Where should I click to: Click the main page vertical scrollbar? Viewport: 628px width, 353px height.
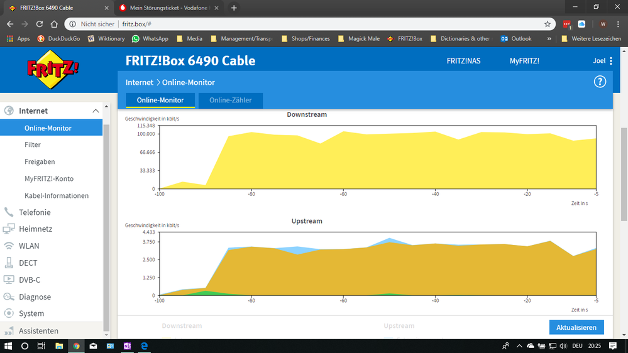coord(624,174)
